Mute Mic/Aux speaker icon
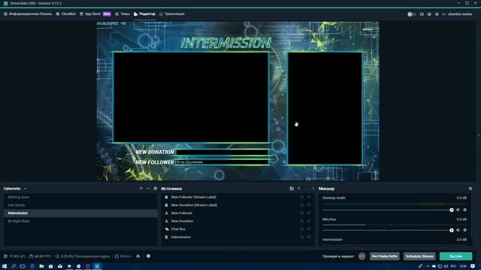The height and width of the screenshot is (270, 481). coord(458,230)
